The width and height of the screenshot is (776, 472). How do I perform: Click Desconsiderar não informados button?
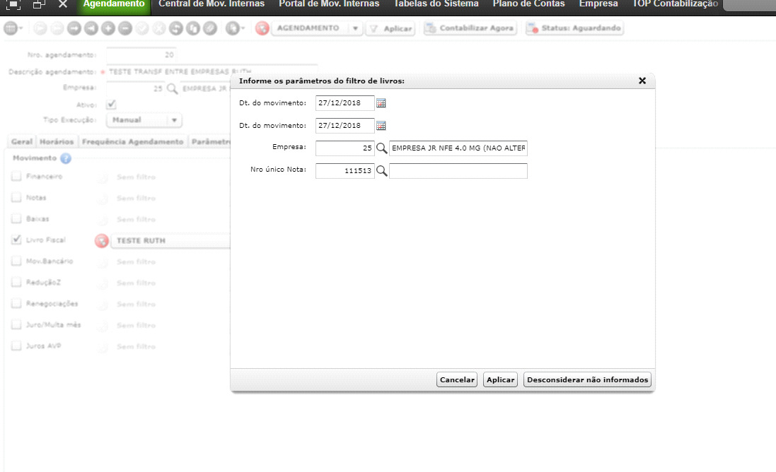[x=587, y=380]
